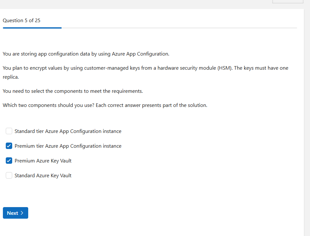
Task: Click the gray unfilled part of progress bar
Action: pos(179,28)
